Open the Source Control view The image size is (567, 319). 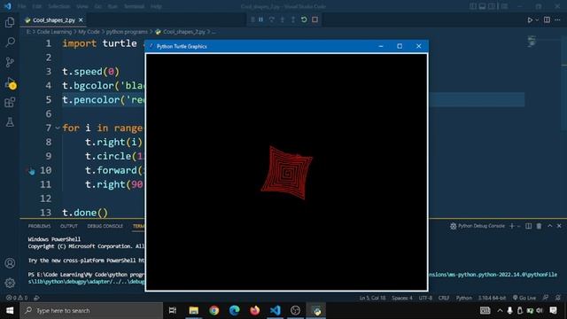click(10, 62)
